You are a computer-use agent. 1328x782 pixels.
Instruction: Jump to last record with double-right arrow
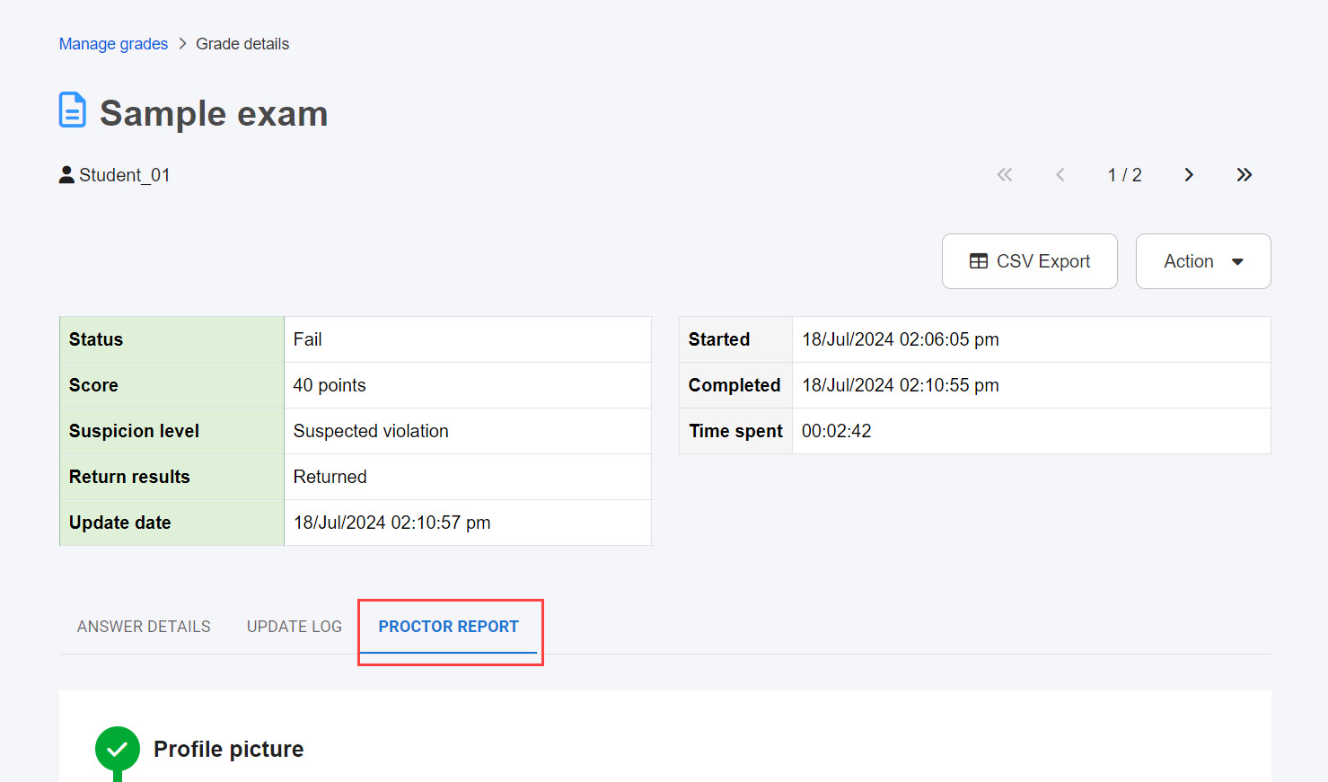pyautogui.click(x=1244, y=175)
